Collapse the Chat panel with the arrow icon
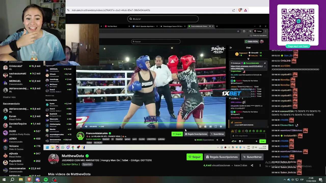The width and height of the screenshot is (326, 183). coord(231,48)
